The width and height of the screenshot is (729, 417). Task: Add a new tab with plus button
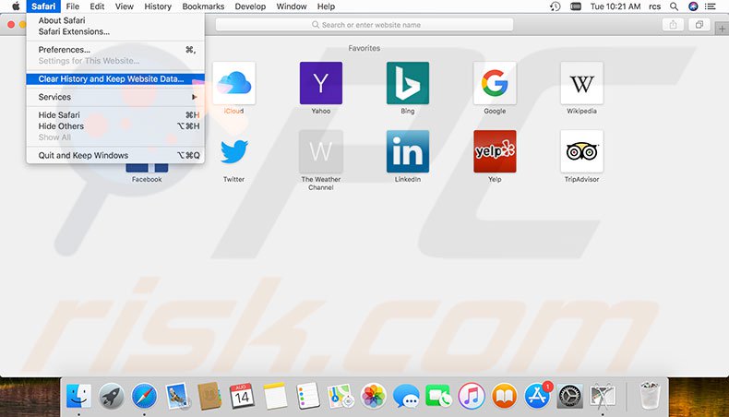[722, 29]
